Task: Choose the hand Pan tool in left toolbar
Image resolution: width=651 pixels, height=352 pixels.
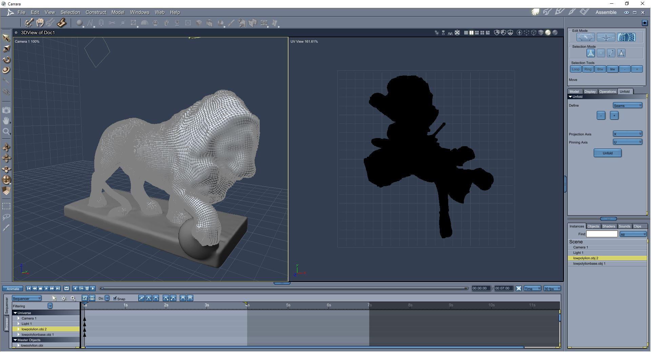Action: 6,121
